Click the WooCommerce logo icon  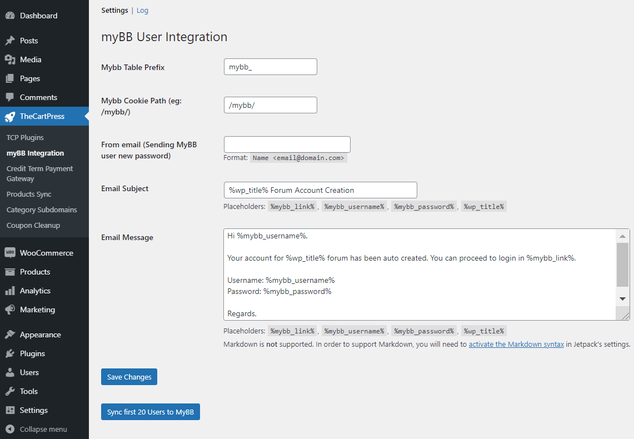coord(10,253)
